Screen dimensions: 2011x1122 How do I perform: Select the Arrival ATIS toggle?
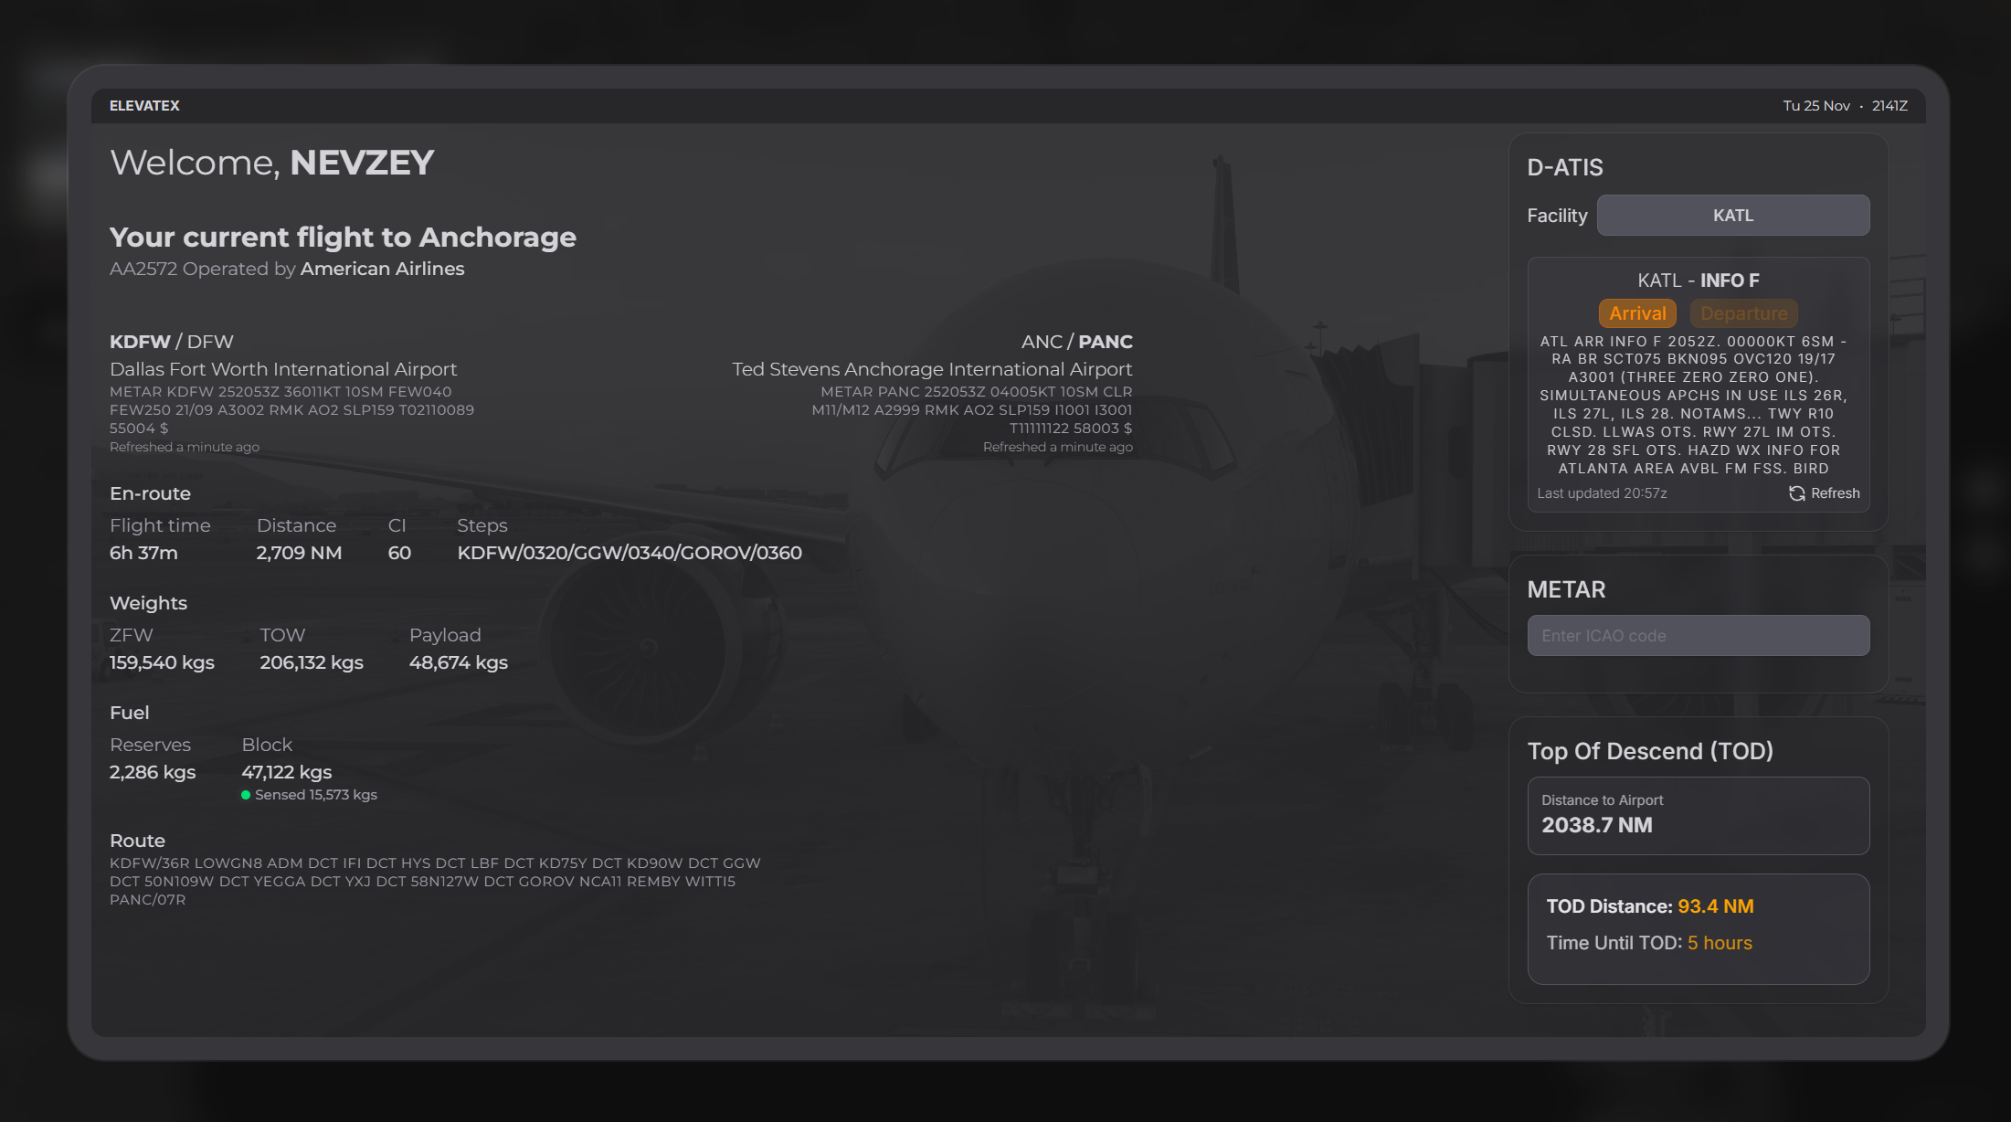click(x=1637, y=313)
